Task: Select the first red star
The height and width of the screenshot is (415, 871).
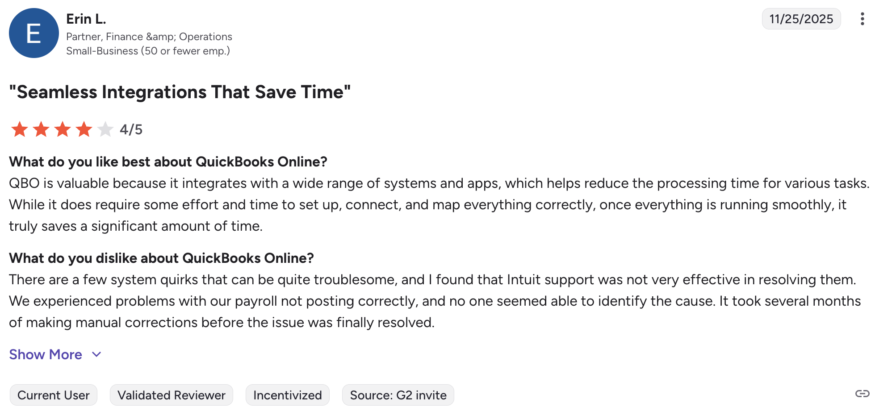Action: point(20,129)
